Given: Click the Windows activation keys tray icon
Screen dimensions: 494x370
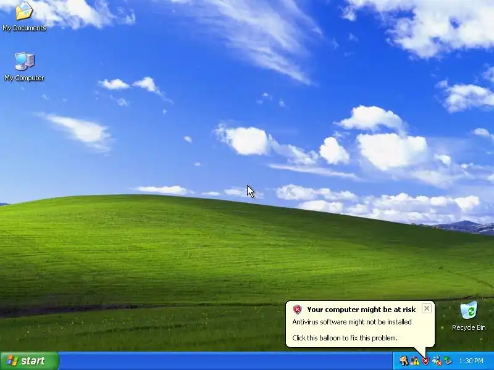Looking at the screenshot, I should pyautogui.click(x=404, y=361).
